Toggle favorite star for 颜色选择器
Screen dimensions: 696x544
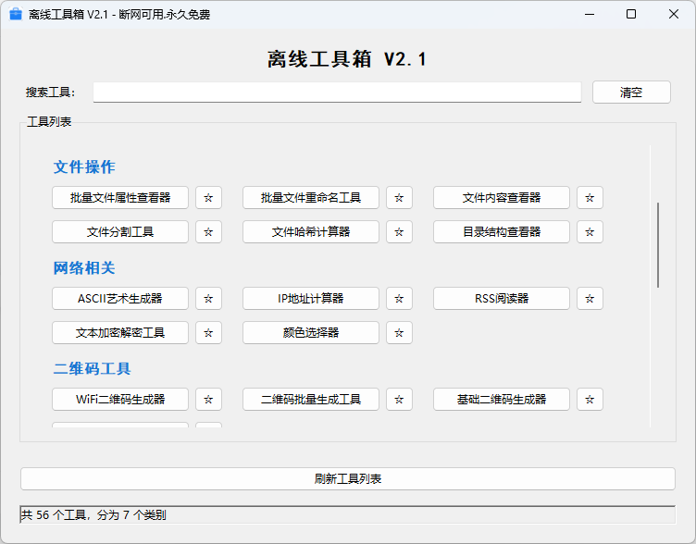tap(399, 333)
